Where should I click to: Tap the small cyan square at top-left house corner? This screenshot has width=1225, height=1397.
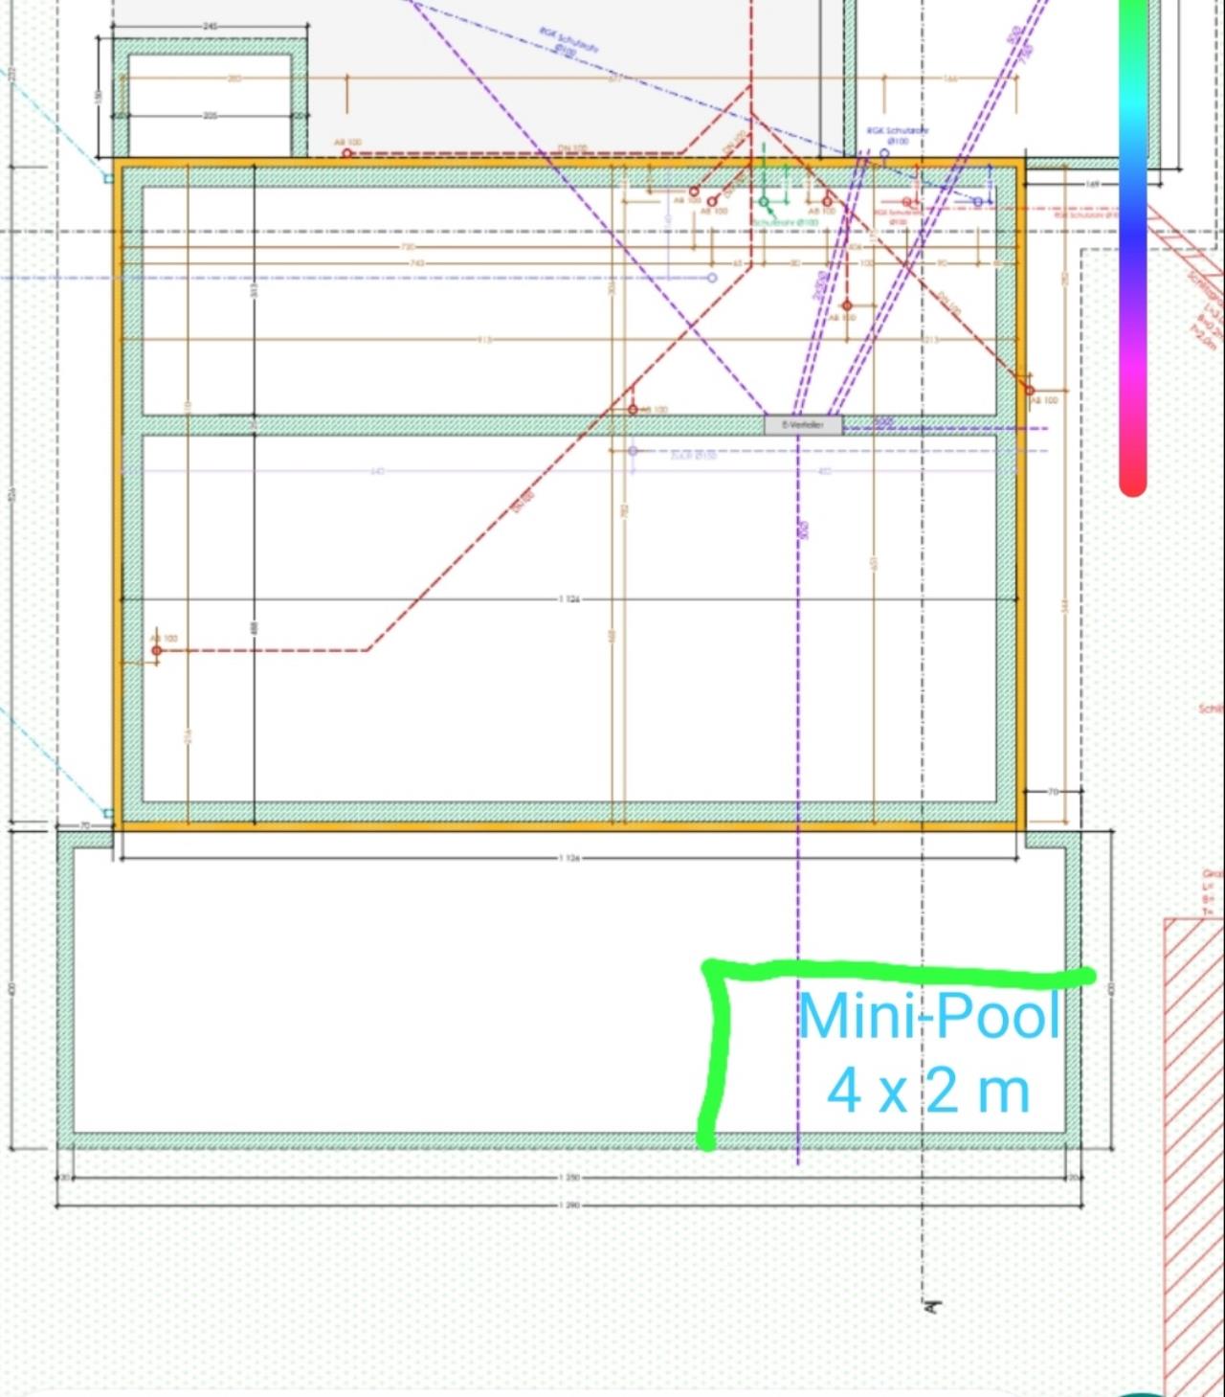tap(108, 178)
